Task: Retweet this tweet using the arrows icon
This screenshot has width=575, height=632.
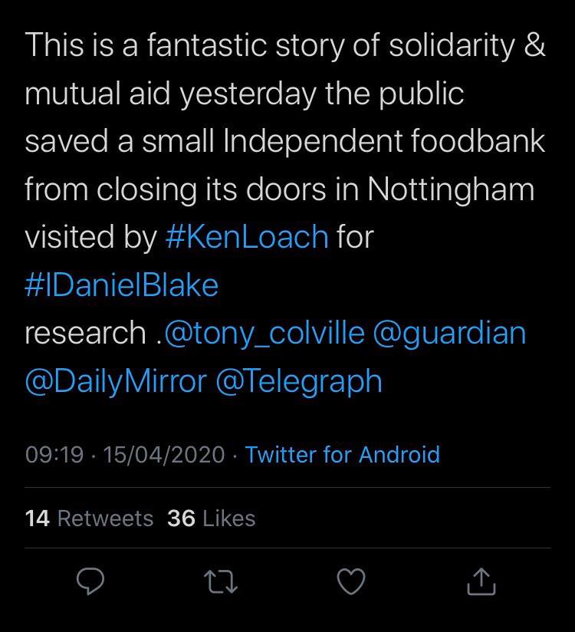Action: coord(222,584)
